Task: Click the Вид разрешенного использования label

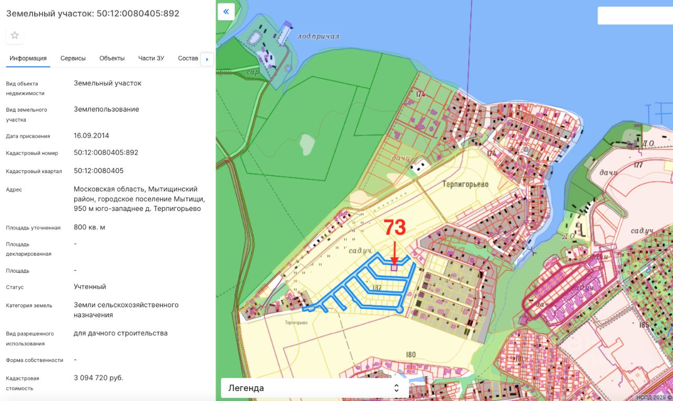Action: point(30,338)
